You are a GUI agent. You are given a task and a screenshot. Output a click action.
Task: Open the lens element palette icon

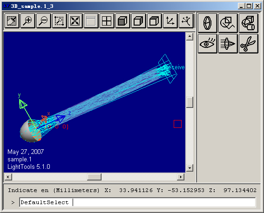tap(208, 23)
